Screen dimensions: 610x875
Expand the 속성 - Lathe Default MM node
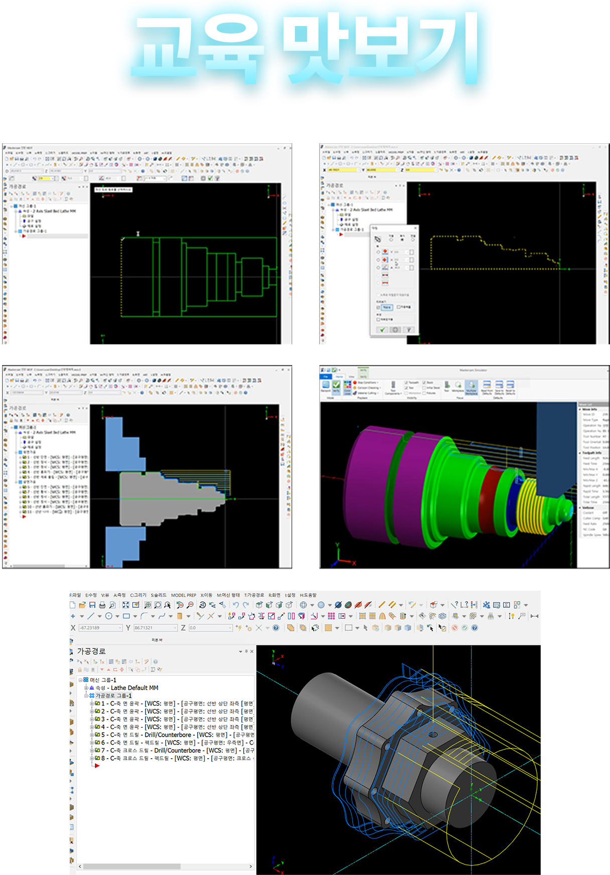pos(86,688)
